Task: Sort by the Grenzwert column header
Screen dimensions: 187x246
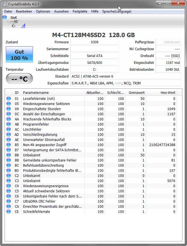Action: [136, 93]
